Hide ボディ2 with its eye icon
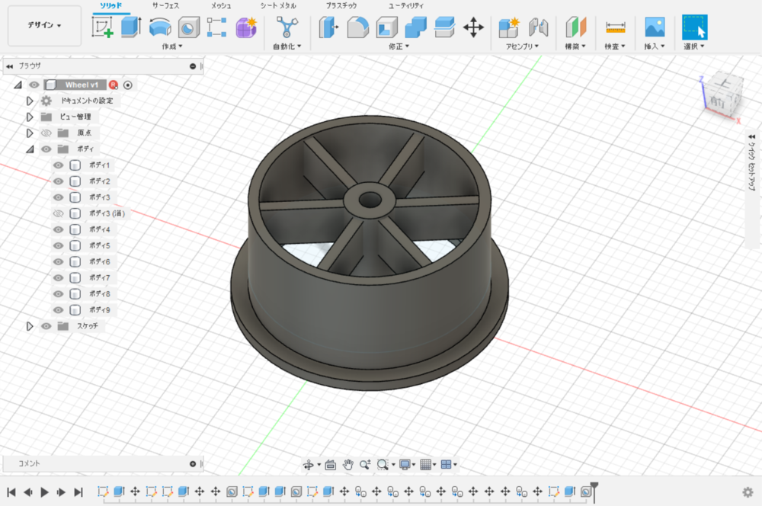The image size is (762, 506). tap(59, 181)
